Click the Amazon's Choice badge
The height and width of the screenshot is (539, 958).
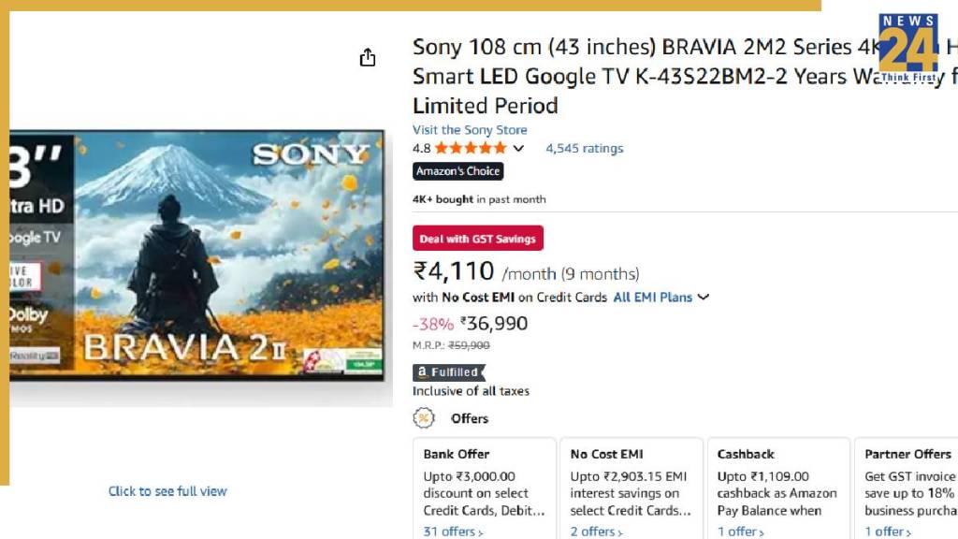pyautogui.click(x=457, y=171)
